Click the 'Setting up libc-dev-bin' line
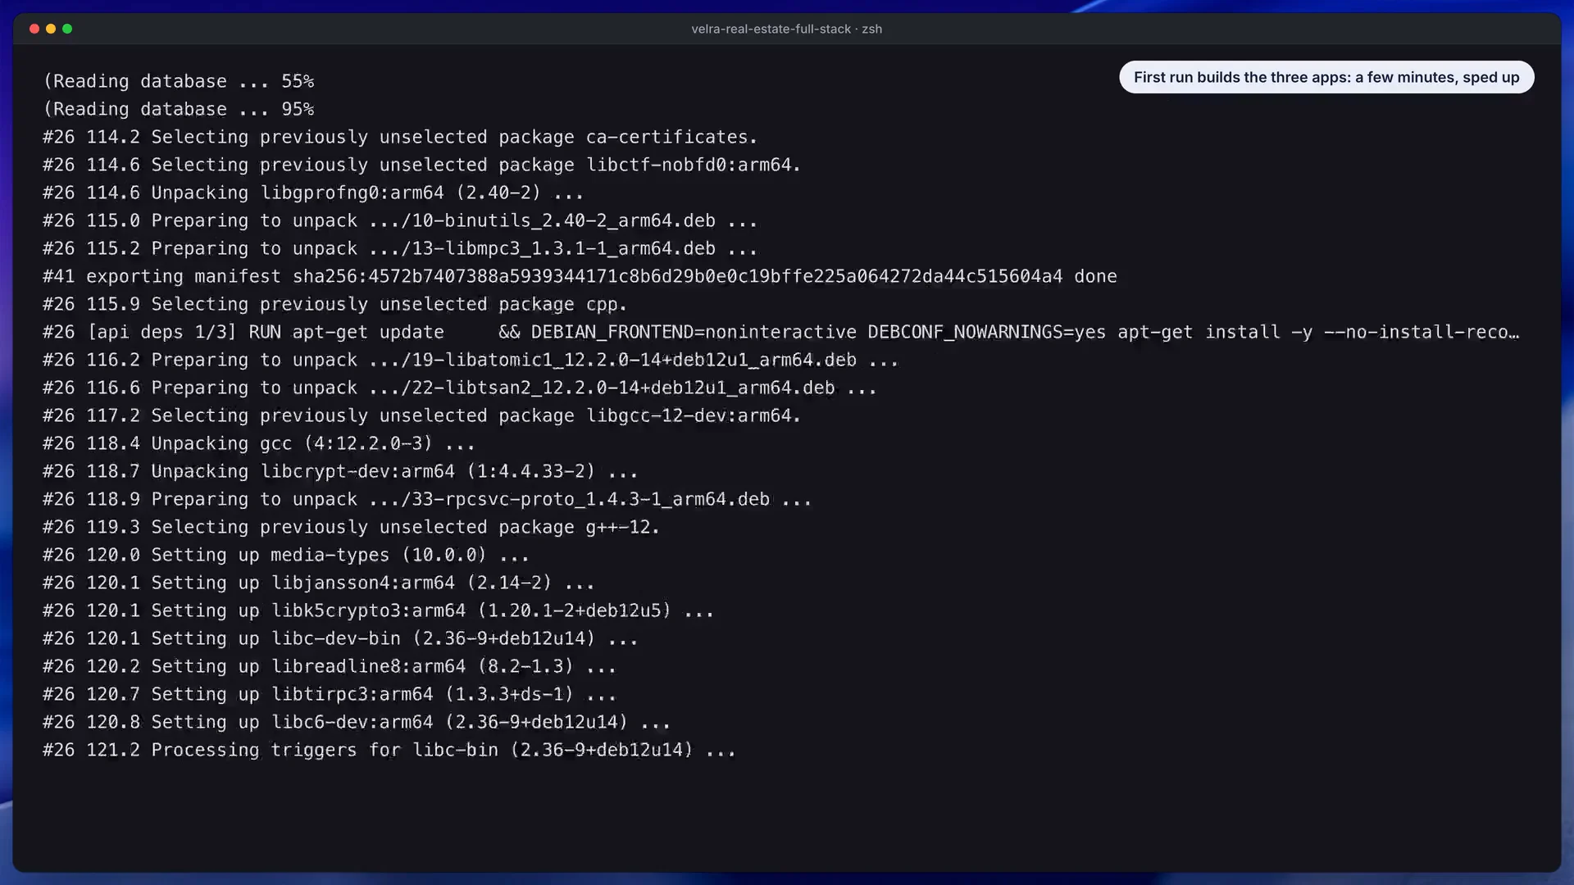 pos(340,638)
